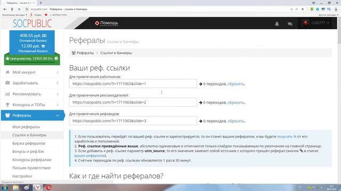Click the shopping cart icon by 12.00 руб.
The width and height of the screenshot is (341, 191).
coord(43,46)
